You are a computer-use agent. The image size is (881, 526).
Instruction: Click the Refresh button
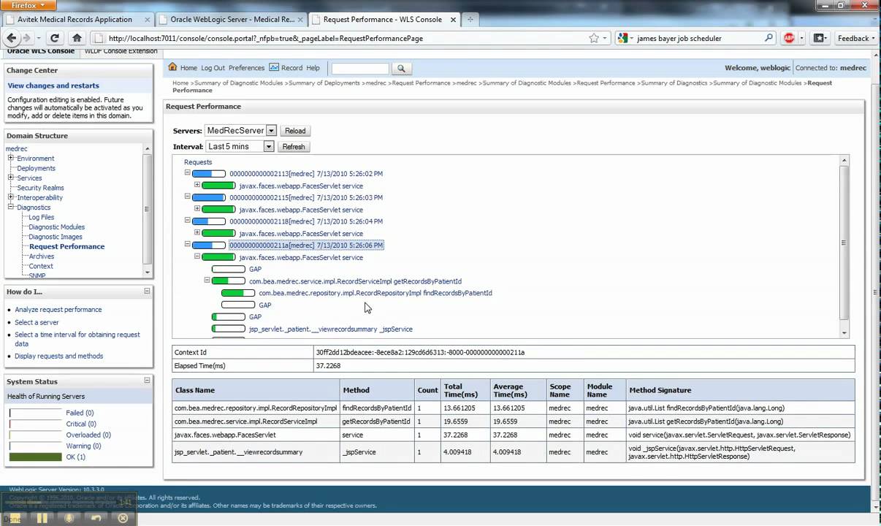(x=294, y=147)
